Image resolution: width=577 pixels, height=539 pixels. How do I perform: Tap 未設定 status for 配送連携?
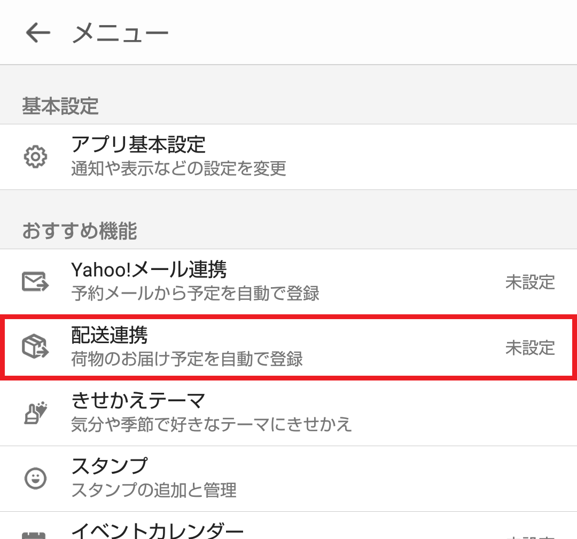[530, 347]
